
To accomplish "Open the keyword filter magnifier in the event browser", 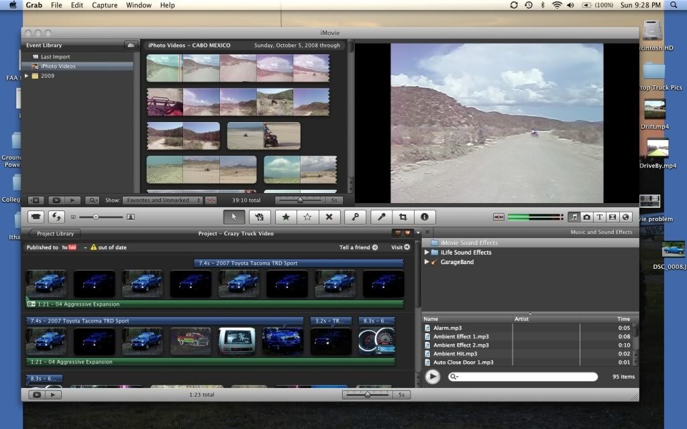I will (x=92, y=200).
